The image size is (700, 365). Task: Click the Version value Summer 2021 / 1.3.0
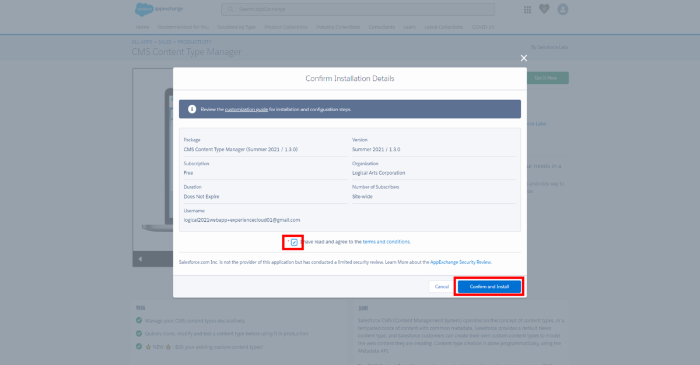point(376,150)
